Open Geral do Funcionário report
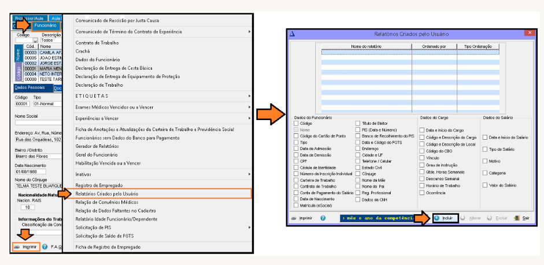544x265 pixels. [x=97, y=155]
